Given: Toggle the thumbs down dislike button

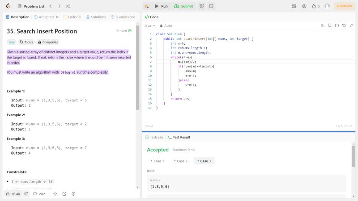Looking at the screenshot, I should pyautogui.click(x=26, y=194).
